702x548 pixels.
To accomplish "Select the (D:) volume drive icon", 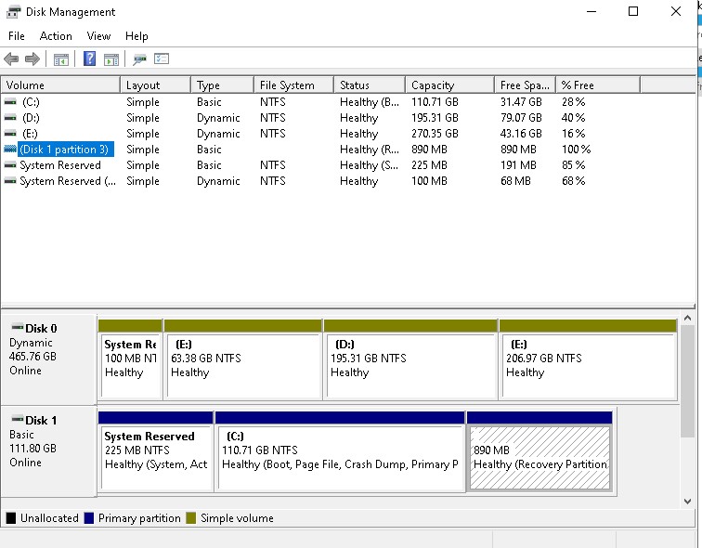I will [10, 118].
